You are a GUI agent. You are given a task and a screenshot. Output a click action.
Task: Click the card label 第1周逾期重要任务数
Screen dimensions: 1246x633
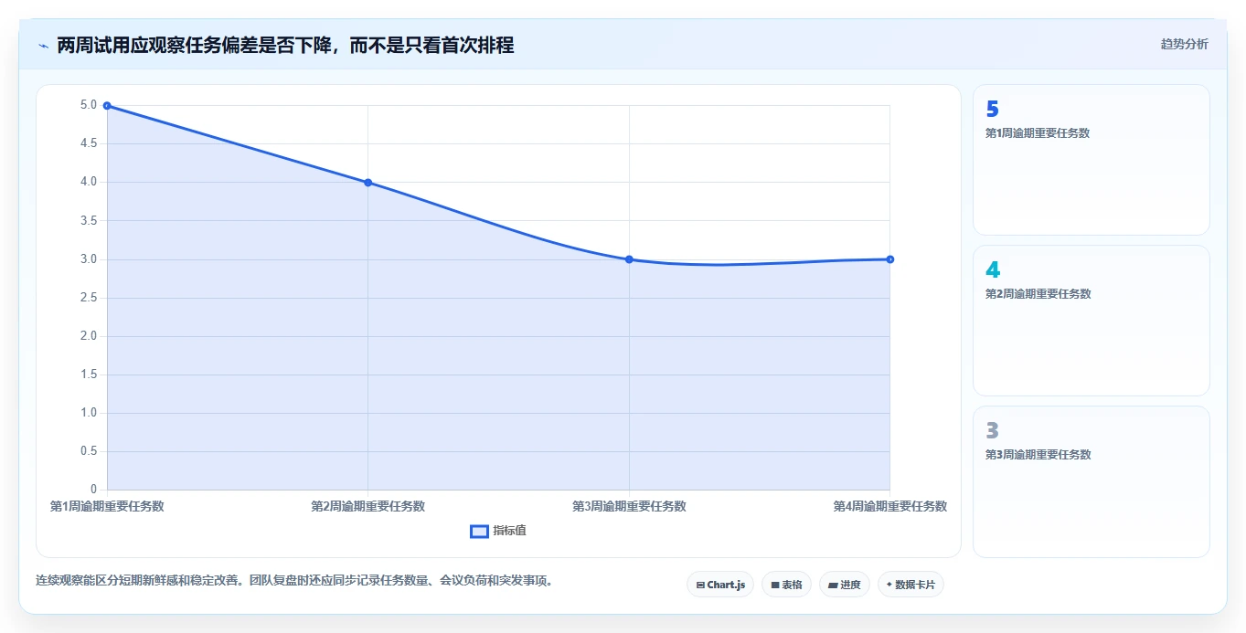click(1038, 133)
